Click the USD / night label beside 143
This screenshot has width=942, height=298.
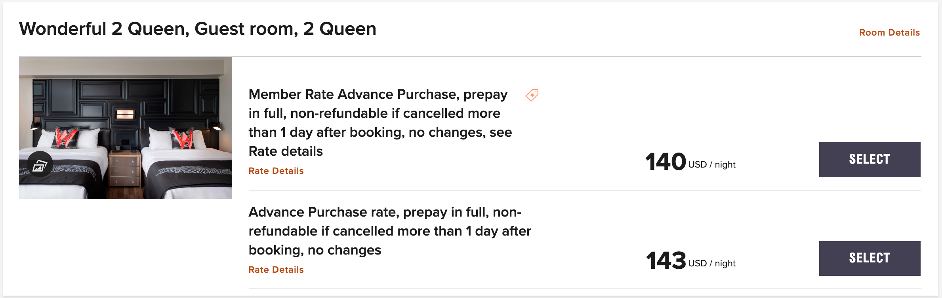point(712,263)
